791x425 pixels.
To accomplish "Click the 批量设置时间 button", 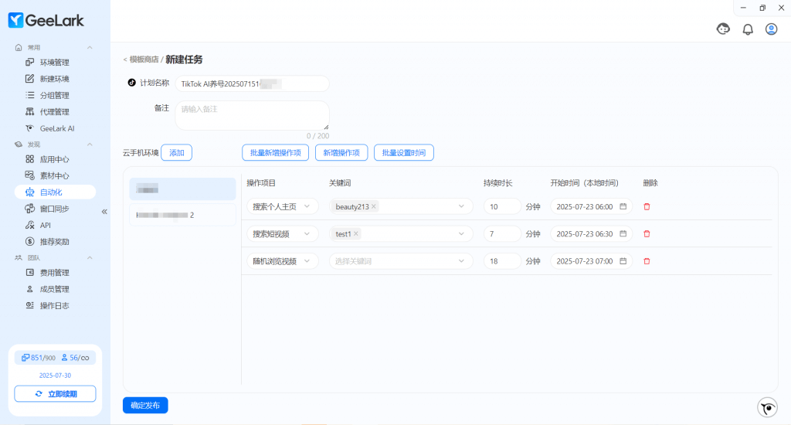I will click(403, 153).
